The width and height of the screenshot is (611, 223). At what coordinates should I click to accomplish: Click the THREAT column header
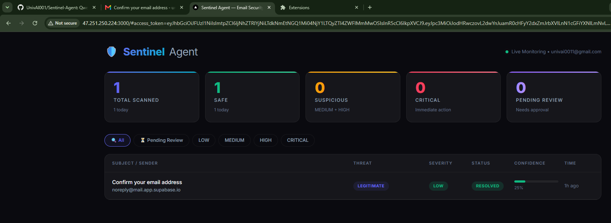[x=362, y=163]
